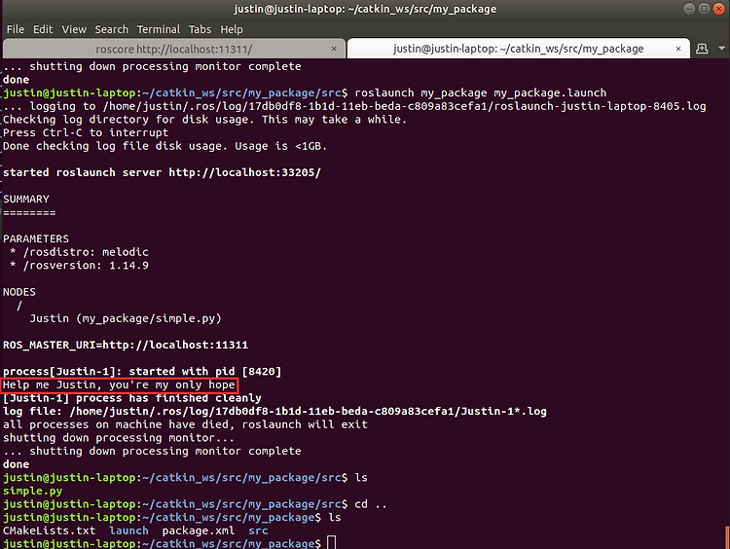The image size is (730, 549).
Task: Close the terminal window
Action: [719, 9]
